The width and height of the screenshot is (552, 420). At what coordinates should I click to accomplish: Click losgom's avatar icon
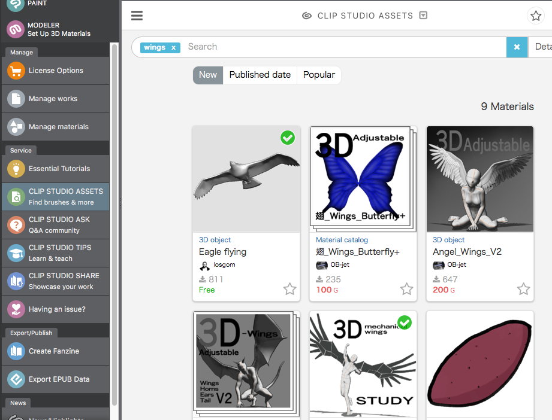point(204,266)
